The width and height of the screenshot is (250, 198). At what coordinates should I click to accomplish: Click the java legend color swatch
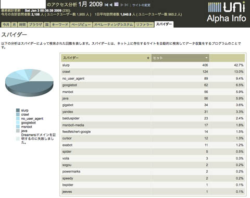18,131
